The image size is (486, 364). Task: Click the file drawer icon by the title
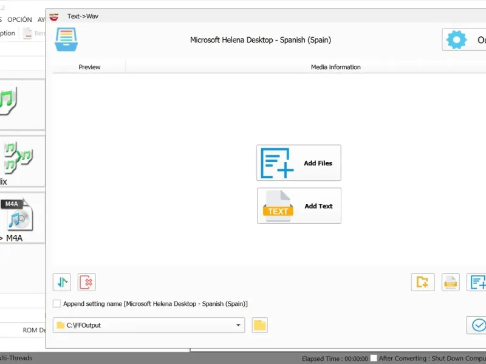tap(66, 39)
